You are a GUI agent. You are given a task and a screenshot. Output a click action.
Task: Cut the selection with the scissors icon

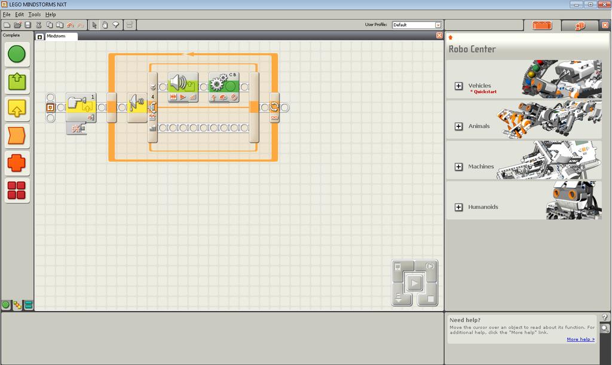click(x=39, y=25)
